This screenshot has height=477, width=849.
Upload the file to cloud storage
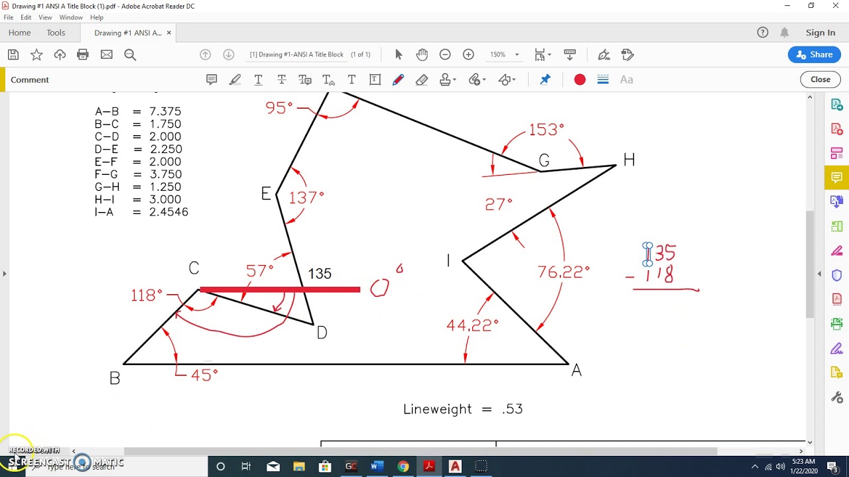(60, 54)
